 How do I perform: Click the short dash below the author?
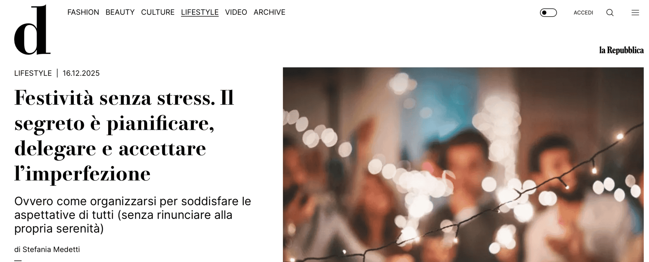(x=18, y=261)
